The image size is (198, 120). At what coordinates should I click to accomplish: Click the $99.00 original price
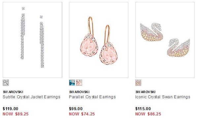click(x=76, y=109)
